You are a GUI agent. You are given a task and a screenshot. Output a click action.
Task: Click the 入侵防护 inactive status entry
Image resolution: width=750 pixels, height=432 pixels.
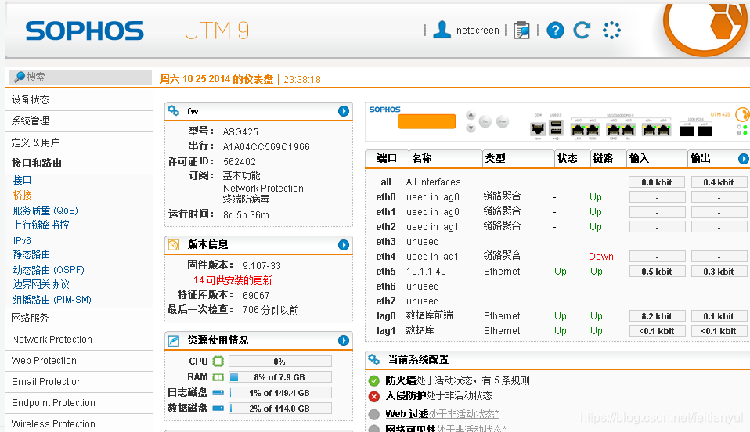tap(438, 396)
